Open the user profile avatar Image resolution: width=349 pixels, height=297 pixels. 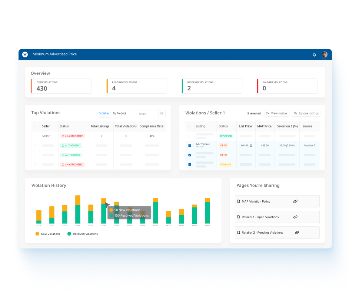(325, 54)
